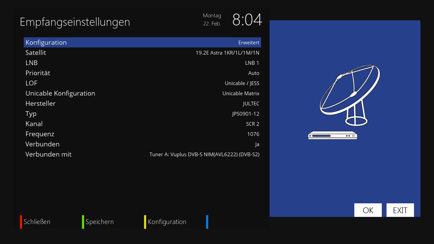Screen dimensions: 434x244
Task: Select the Unicable Konfiguration row
Action: pyautogui.click(x=142, y=93)
